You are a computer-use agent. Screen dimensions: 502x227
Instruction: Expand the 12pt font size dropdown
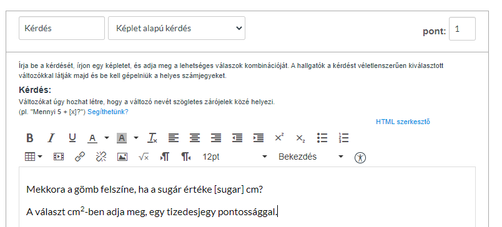click(235, 157)
